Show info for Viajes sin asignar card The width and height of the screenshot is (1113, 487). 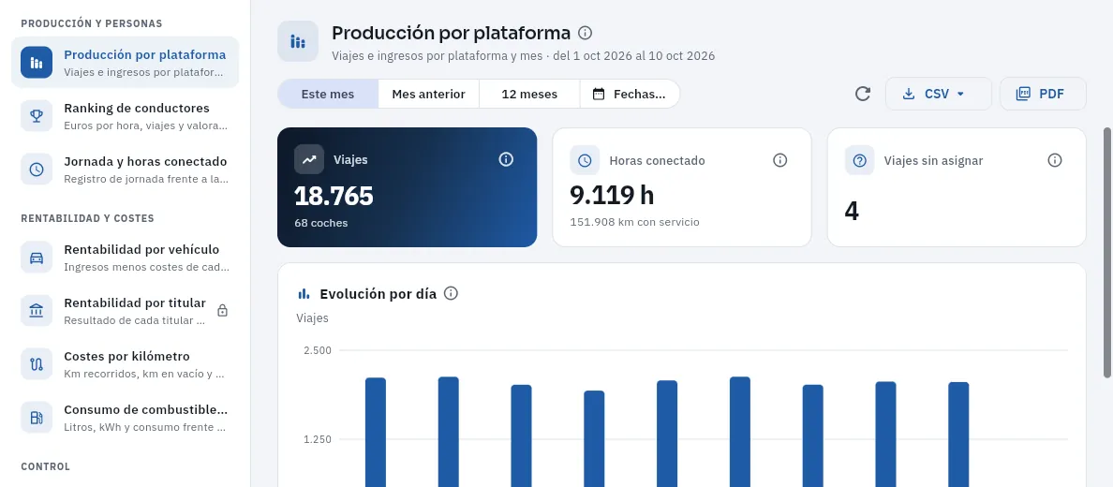(1055, 160)
